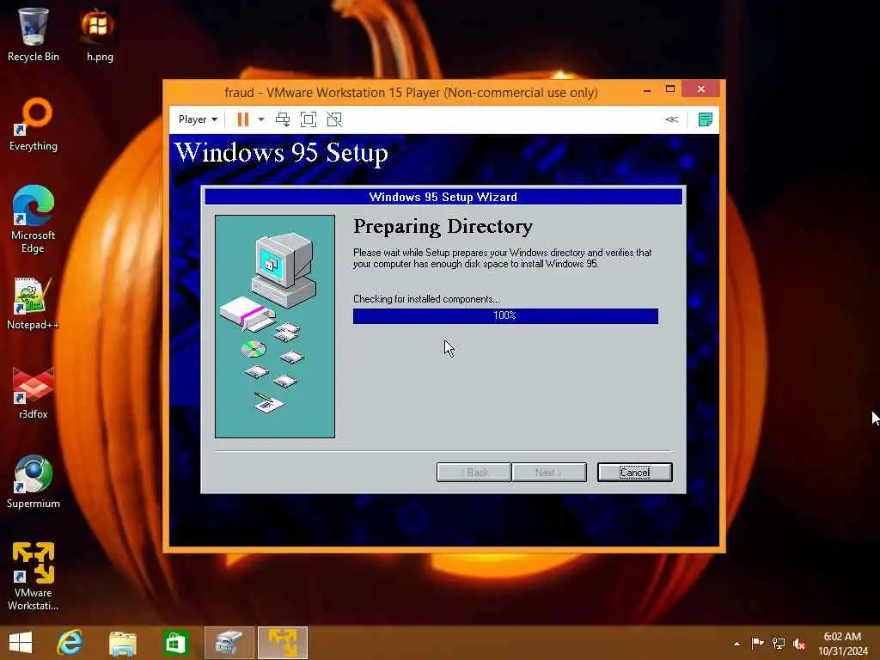This screenshot has width=880, height=660.
Task: Select the r3dfox desktop shortcut
Action: (34, 393)
